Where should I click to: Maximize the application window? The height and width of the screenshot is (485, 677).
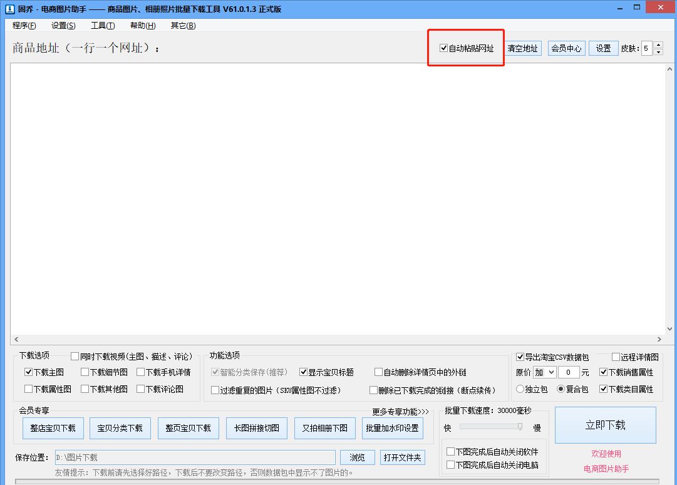(x=637, y=8)
